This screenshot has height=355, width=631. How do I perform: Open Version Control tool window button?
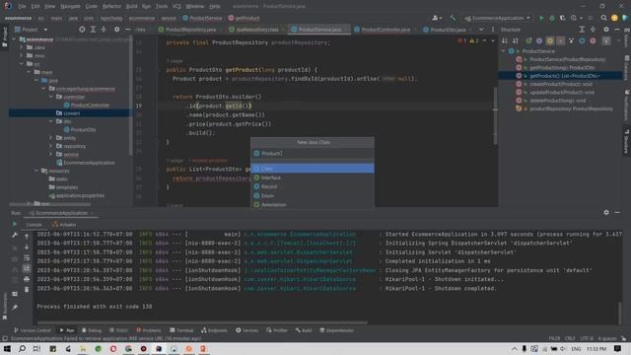pos(33,330)
